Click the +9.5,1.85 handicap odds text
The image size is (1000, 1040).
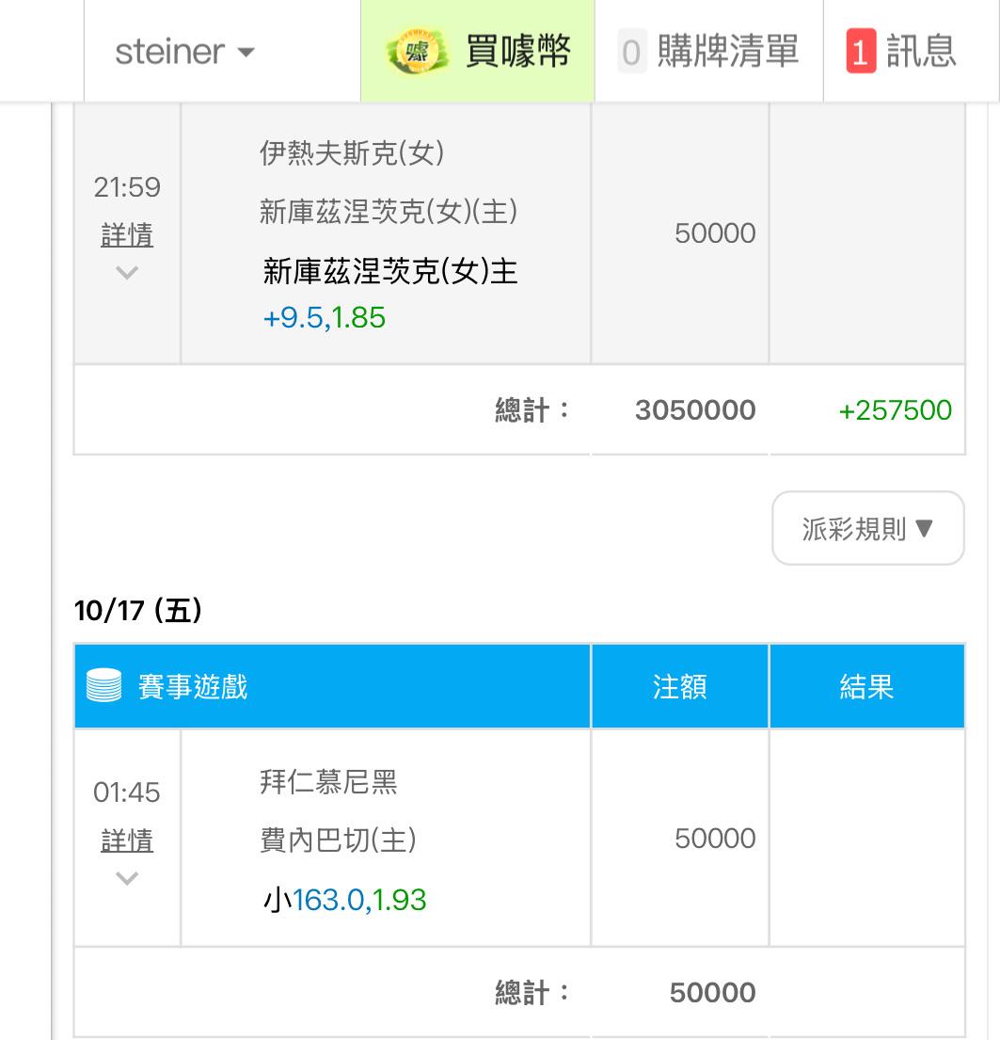325,318
